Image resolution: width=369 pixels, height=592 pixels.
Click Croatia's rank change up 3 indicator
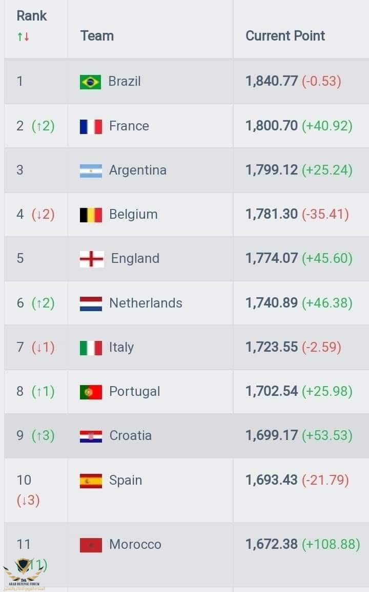tap(44, 435)
